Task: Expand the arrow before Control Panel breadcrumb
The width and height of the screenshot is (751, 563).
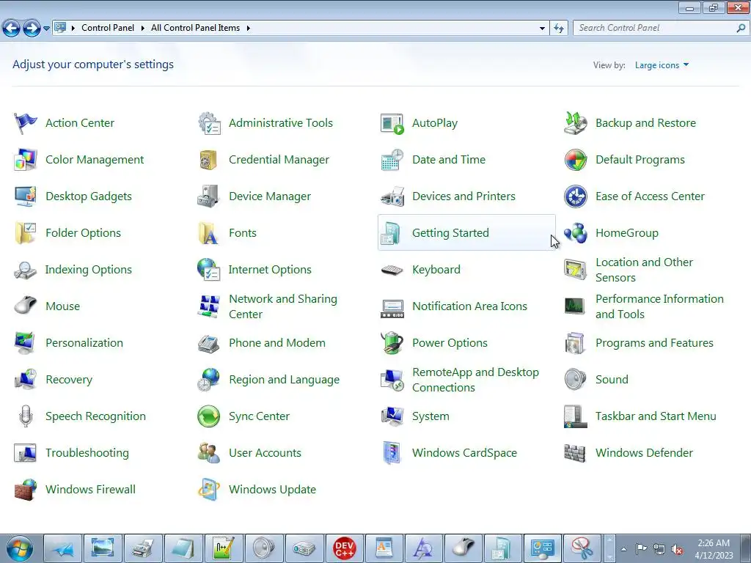Action: (73, 29)
